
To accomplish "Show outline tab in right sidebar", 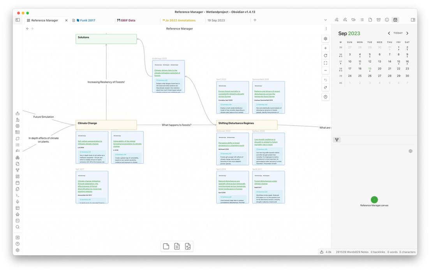I will (362, 20).
